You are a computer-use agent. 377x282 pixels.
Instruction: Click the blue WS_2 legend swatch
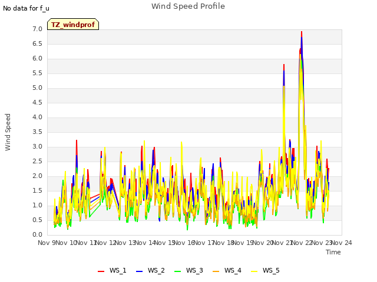140,271
